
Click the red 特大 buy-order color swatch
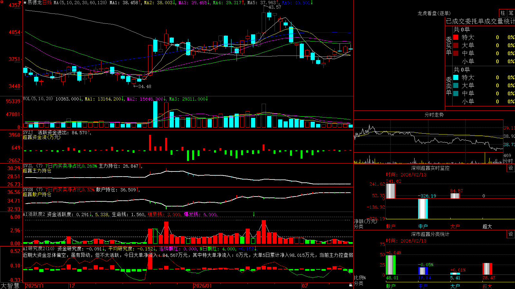pos(456,37)
